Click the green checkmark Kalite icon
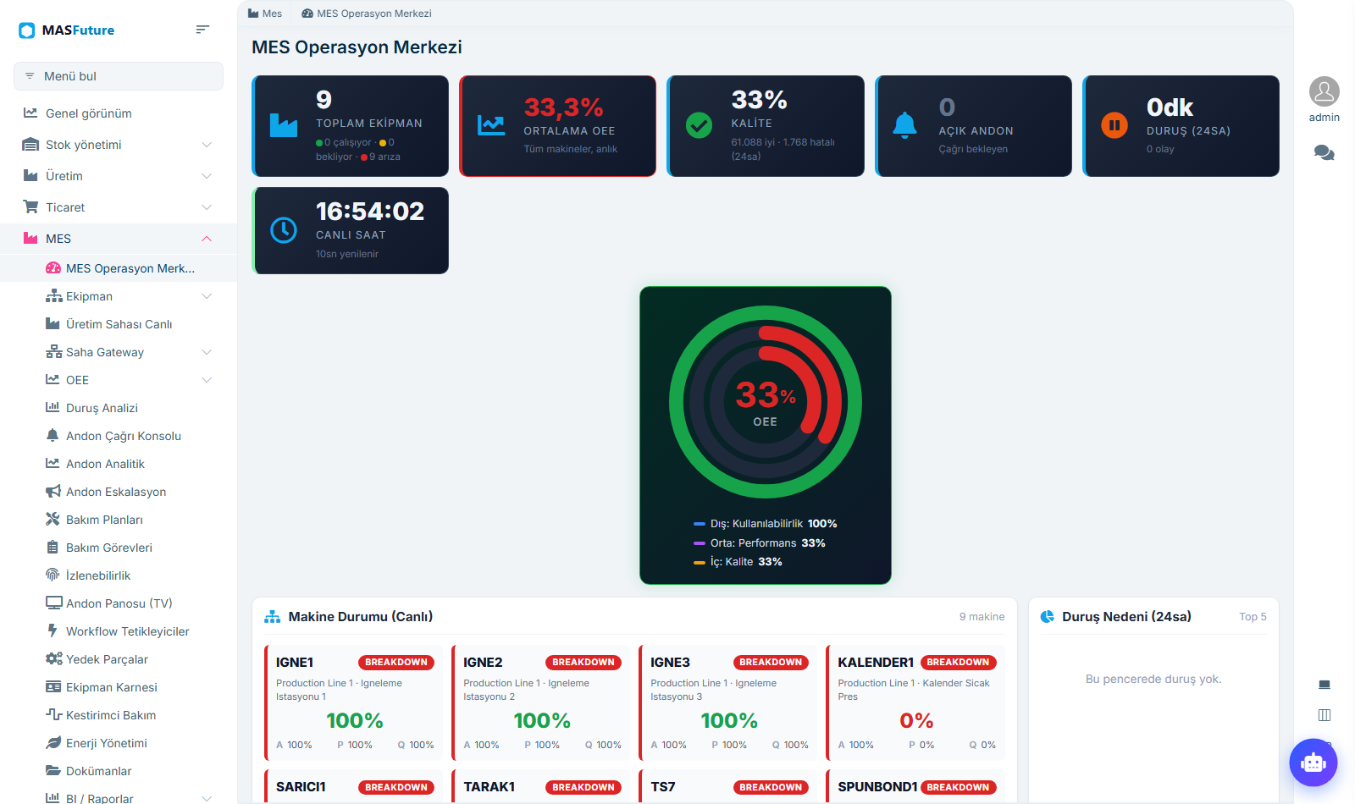 [x=699, y=125]
